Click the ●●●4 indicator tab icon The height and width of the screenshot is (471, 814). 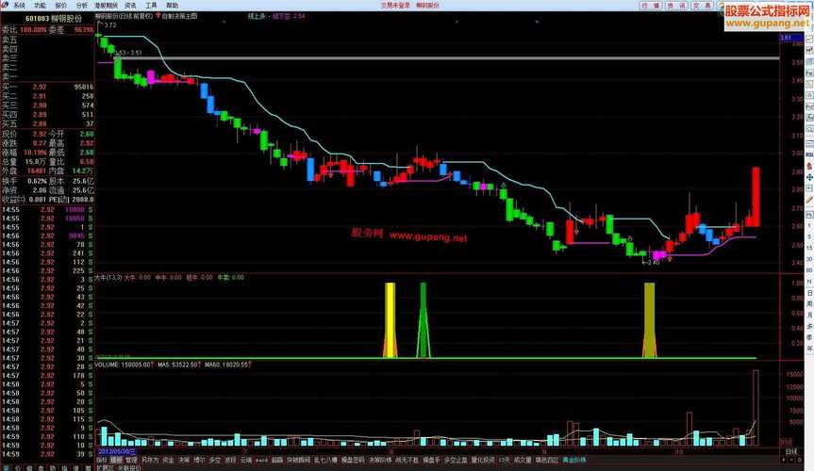pos(261,460)
